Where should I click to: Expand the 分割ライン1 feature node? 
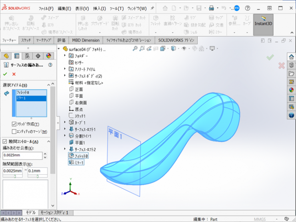[65, 136]
